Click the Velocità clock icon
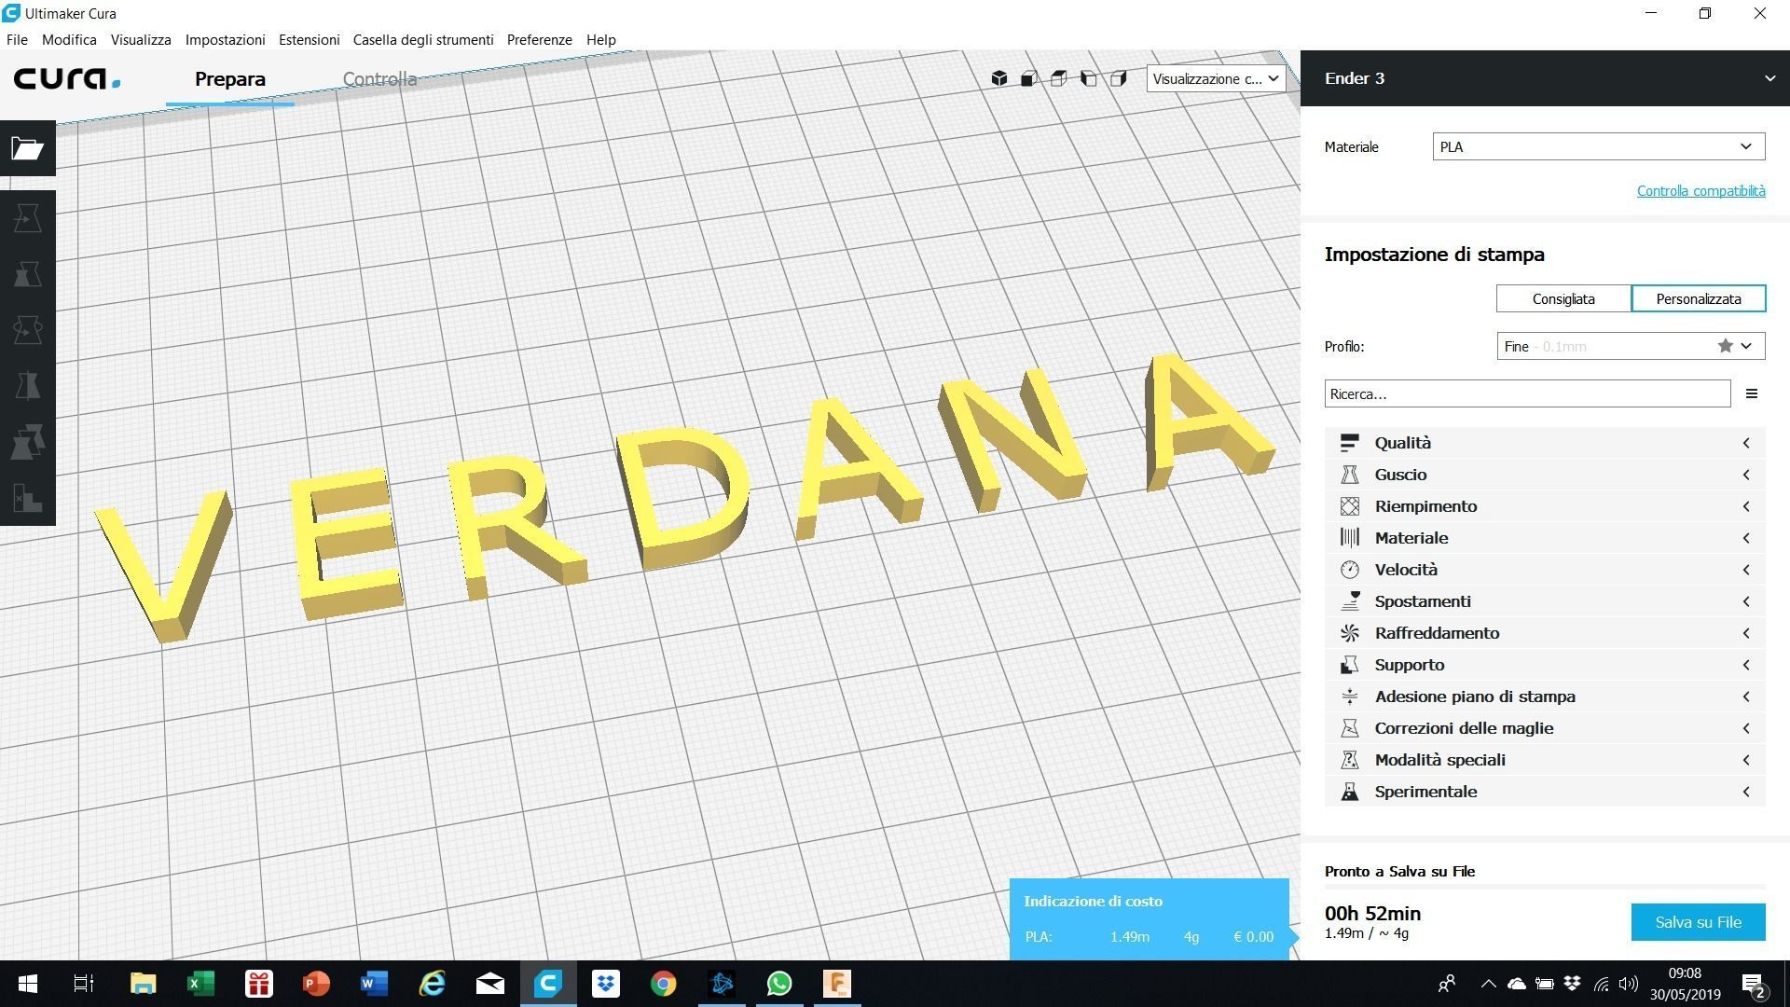The width and height of the screenshot is (1790, 1007). pyautogui.click(x=1349, y=570)
